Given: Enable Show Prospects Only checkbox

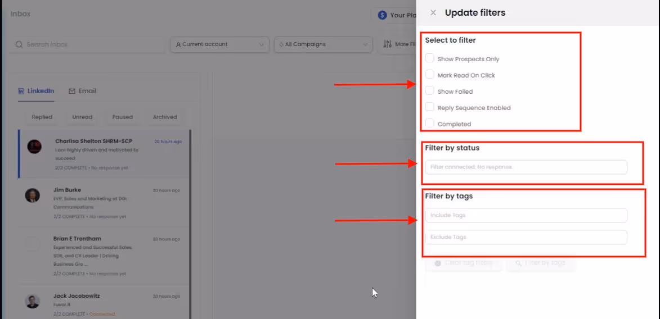Looking at the screenshot, I should pyautogui.click(x=429, y=58).
